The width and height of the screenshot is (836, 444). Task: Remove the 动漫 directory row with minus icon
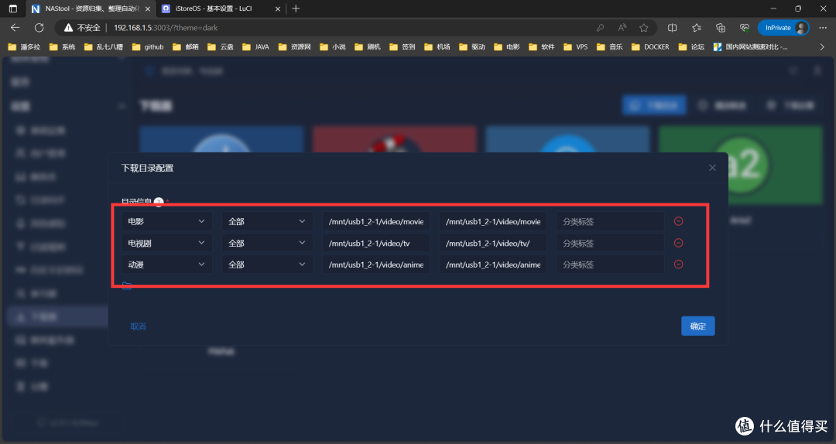pos(679,265)
